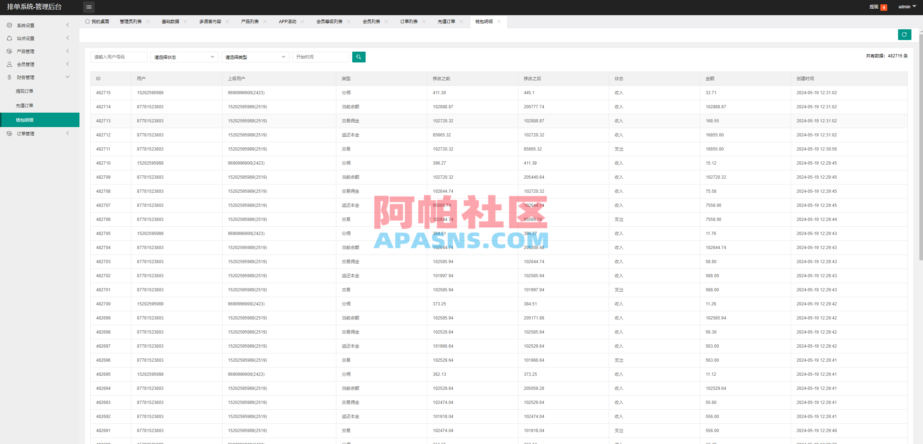923x444 pixels.
Task: Open the 请选择类型 dropdown
Action: pos(255,57)
